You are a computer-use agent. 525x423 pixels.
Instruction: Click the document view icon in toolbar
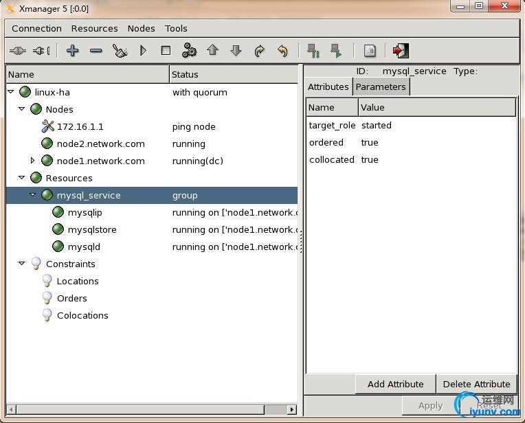(x=370, y=51)
